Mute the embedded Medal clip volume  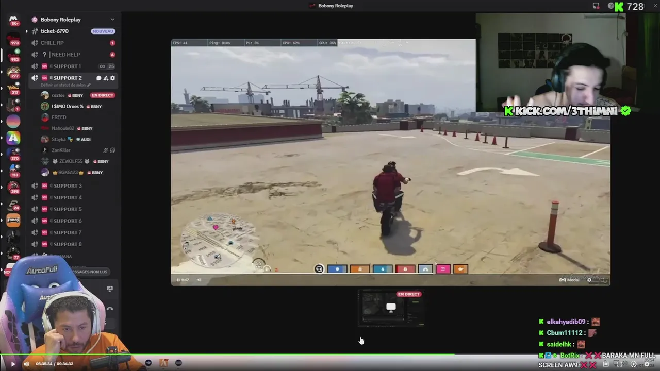click(199, 280)
